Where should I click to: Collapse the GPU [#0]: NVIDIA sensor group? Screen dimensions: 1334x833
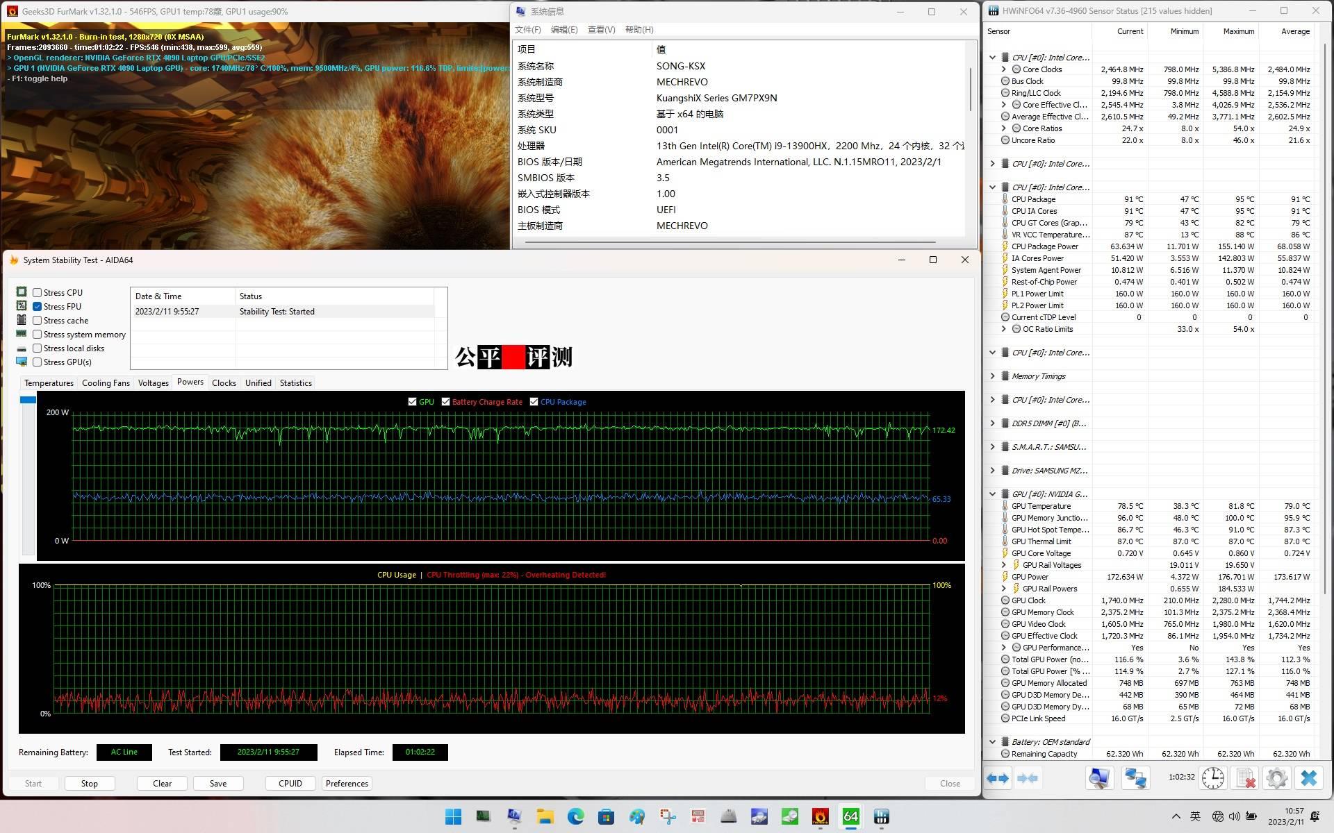point(992,494)
